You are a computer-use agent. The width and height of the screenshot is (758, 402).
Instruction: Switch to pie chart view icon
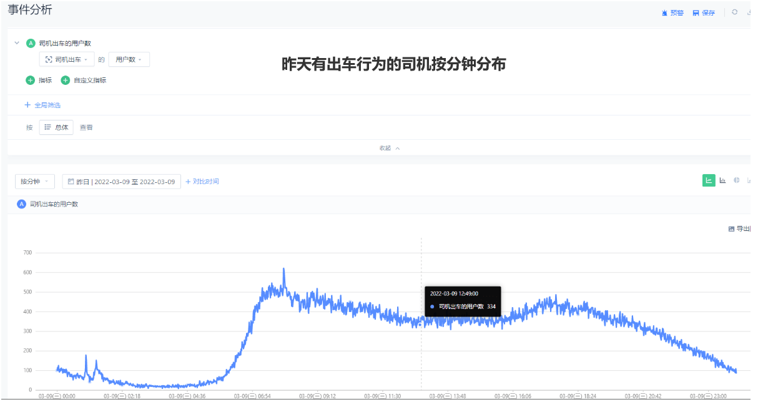pyautogui.click(x=737, y=180)
